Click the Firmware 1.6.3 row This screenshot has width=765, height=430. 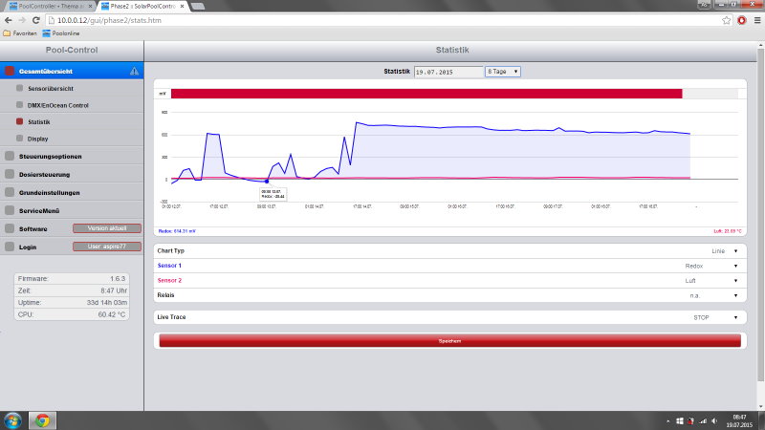[72, 279]
